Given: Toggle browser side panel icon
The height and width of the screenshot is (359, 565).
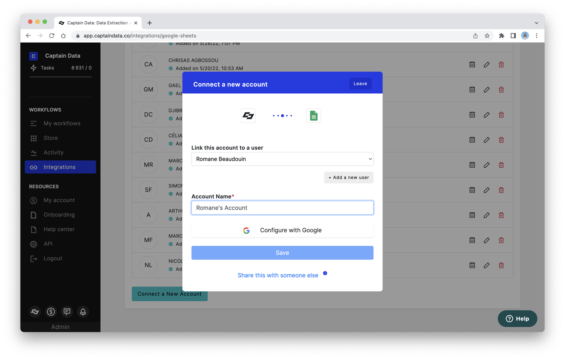Looking at the screenshot, I should [x=513, y=36].
